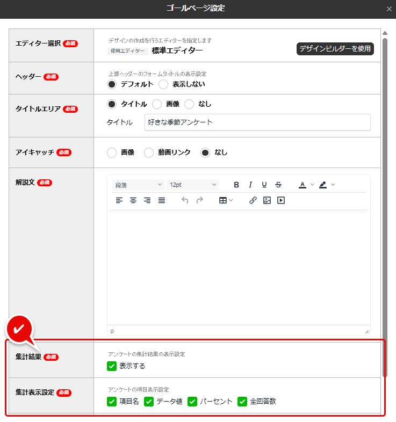Click the エディター選択 row label
The width and height of the screenshot is (396, 422).
38,43
